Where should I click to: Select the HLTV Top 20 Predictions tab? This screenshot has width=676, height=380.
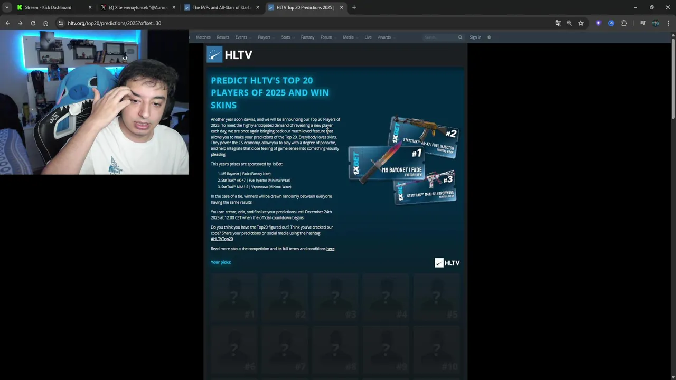coord(305,7)
